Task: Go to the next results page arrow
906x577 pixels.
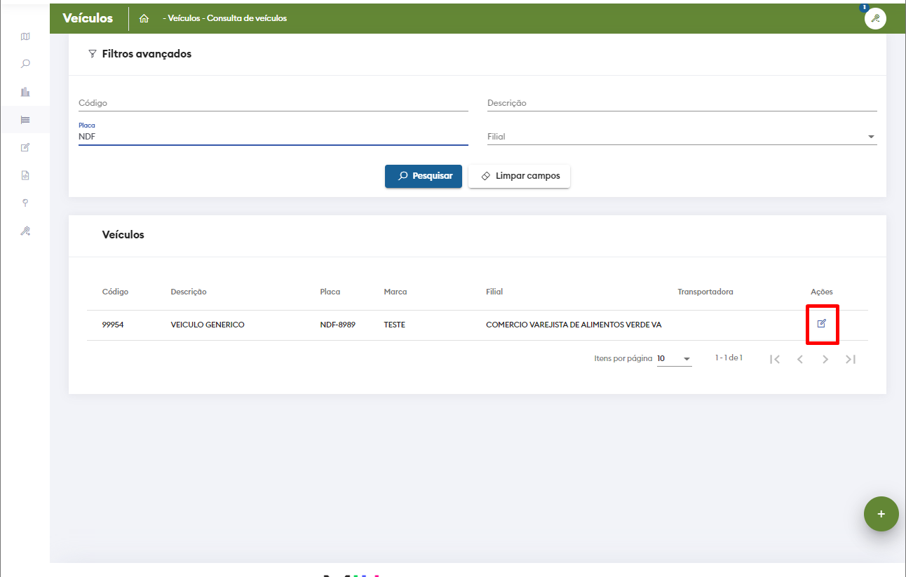Action: [x=825, y=359]
